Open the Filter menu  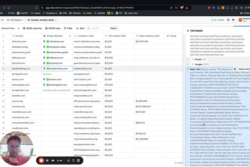pyautogui.click(x=68, y=28)
